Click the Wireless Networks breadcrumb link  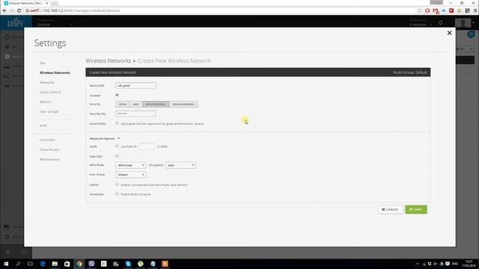(x=108, y=61)
